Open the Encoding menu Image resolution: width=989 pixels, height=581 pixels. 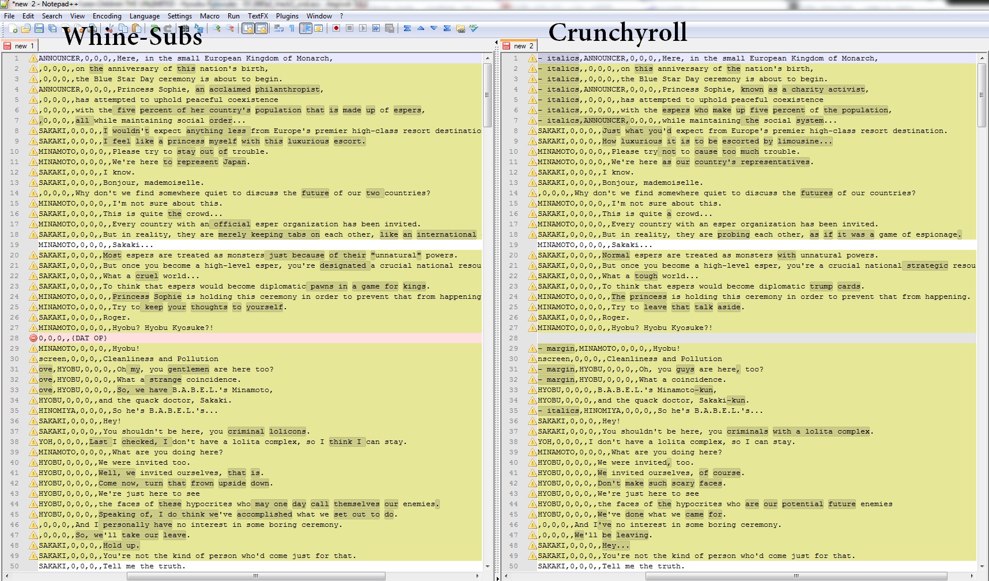point(107,16)
